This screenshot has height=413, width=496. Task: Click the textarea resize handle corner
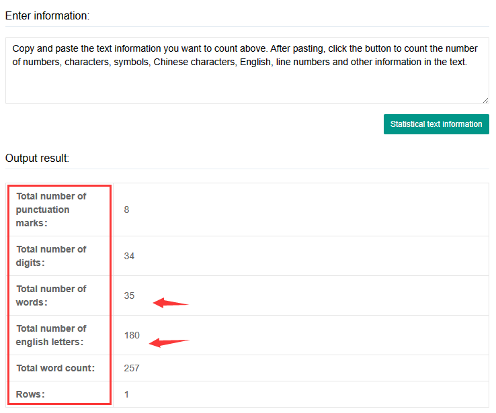click(485, 99)
